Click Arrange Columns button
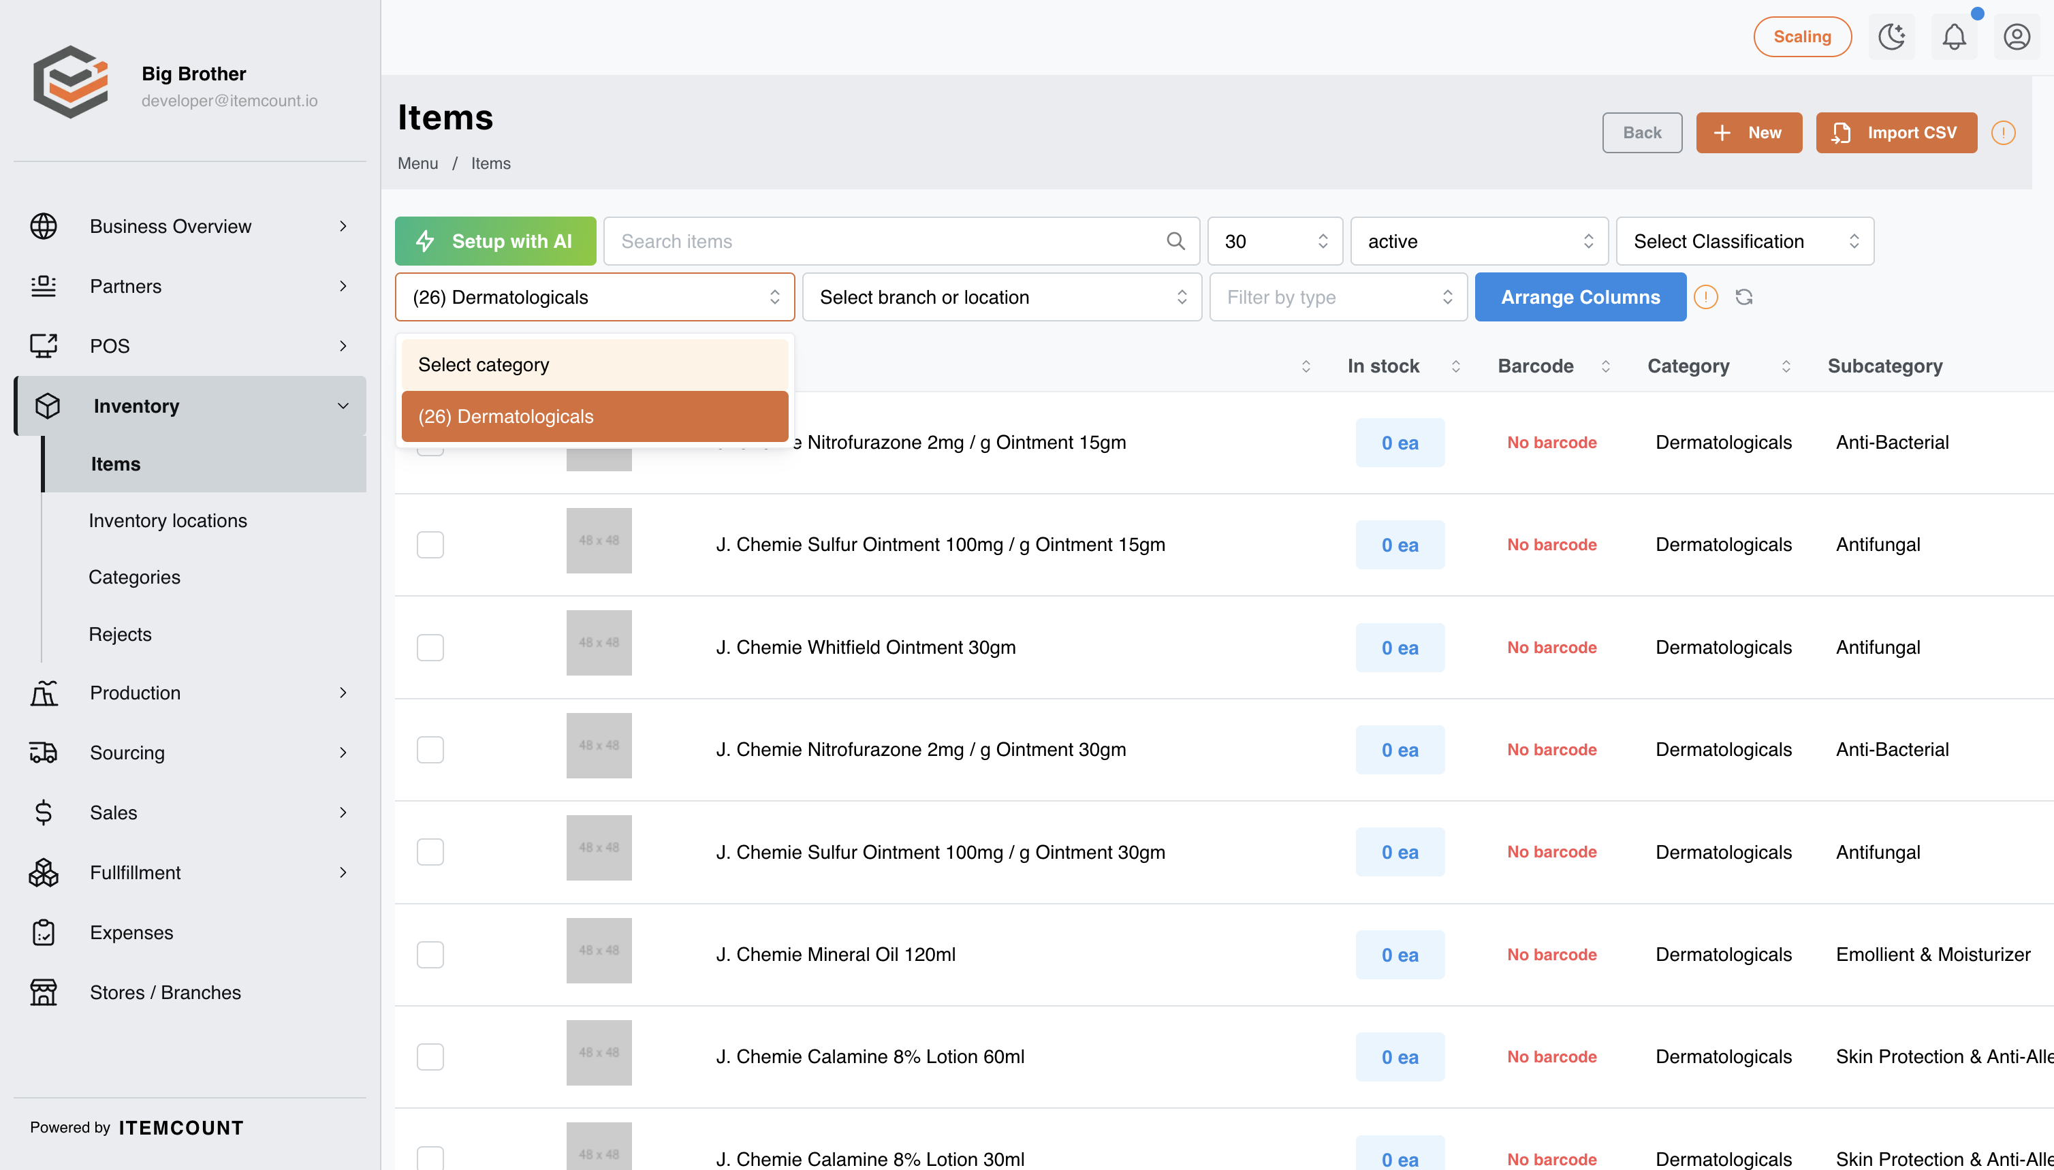This screenshot has width=2054, height=1170. click(x=1580, y=298)
